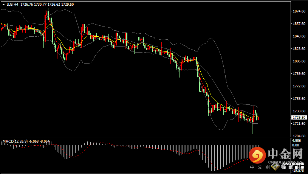This screenshot has height=174, width=308.
Task: Select the 1755.60 price axis label
Action: pos(299,99)
